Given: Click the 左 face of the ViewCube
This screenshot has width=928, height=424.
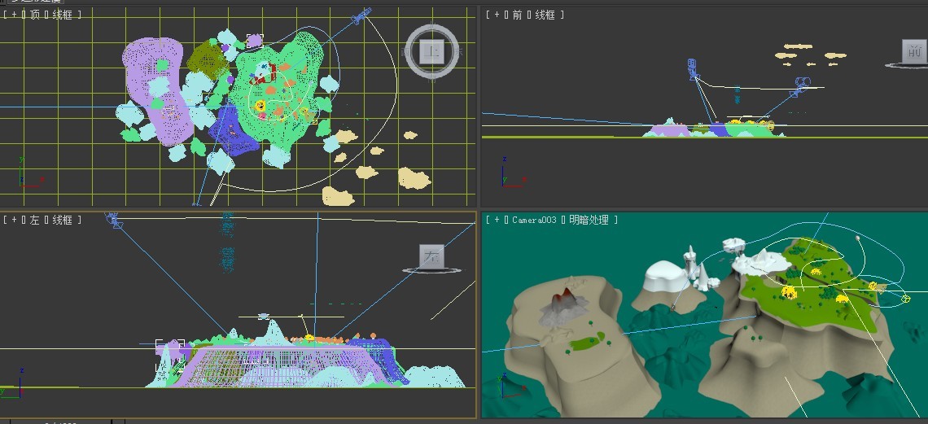Looking at the screenshot, I should click(x=432, y=256).
